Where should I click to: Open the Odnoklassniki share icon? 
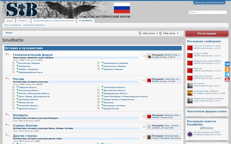click(x=227, y=69)
